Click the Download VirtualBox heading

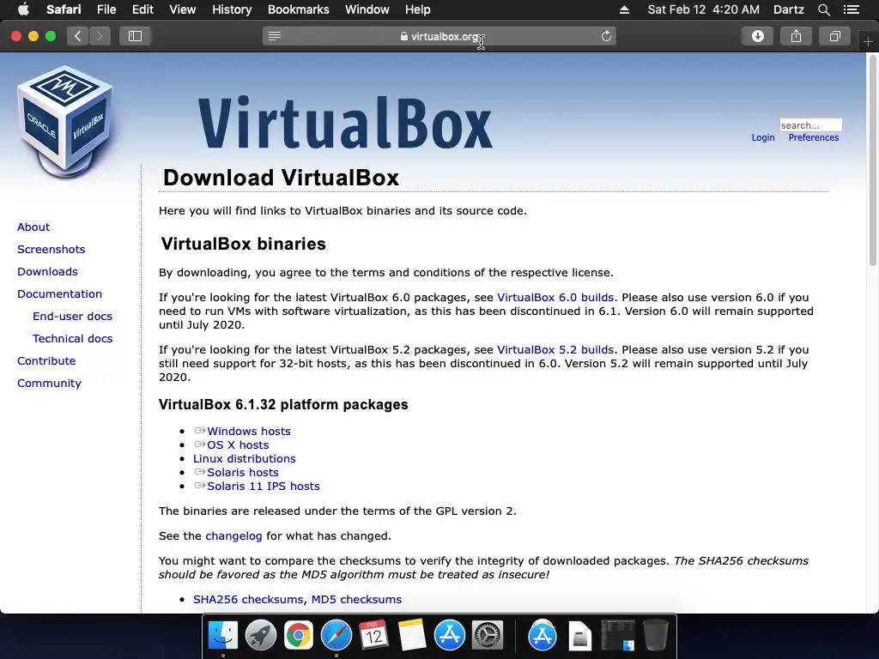[x=281, y=178]
